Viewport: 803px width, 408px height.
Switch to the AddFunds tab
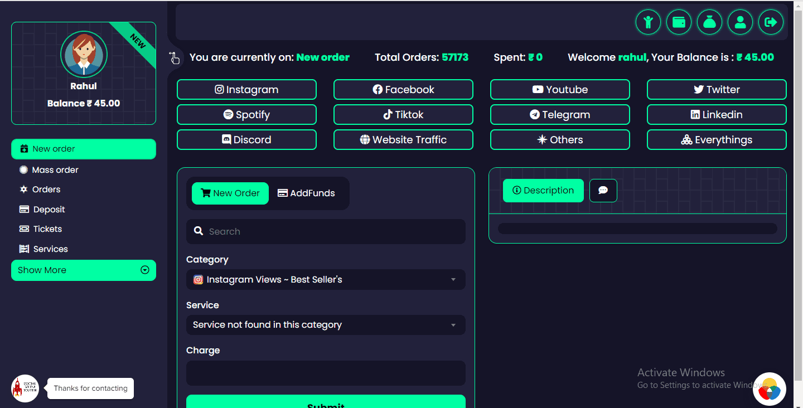point(306,193)
